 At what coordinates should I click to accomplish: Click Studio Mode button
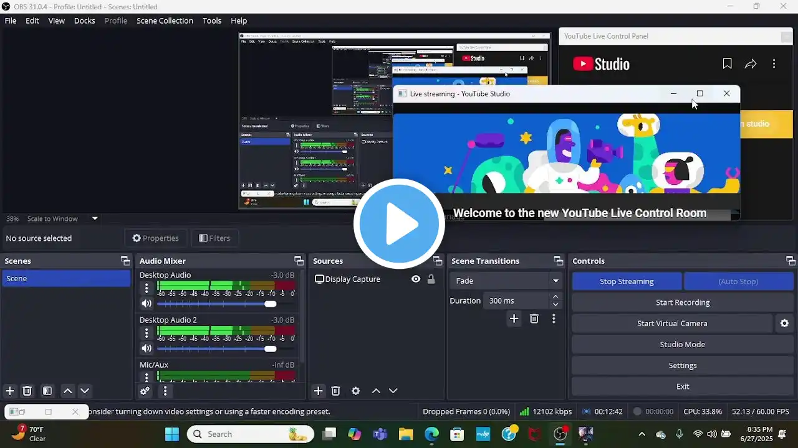683,344
